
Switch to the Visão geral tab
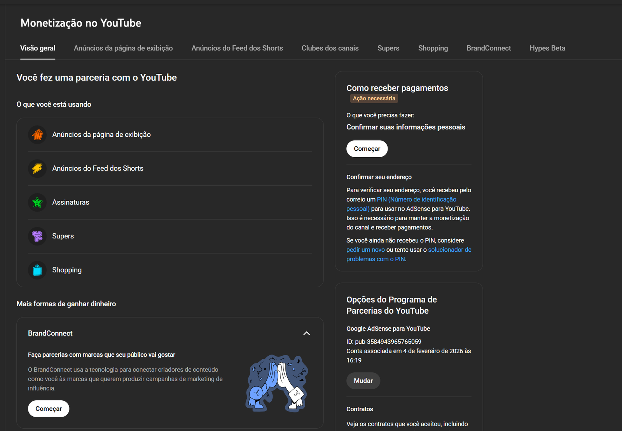[38, 48]
